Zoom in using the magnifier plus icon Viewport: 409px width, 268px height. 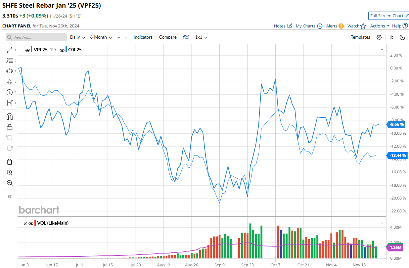[x=9, y=172]
